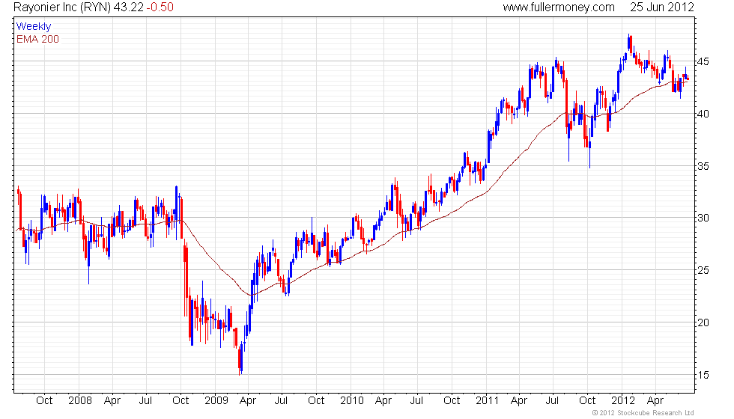Click the red change value -0.50
The image size is (734, 419).
(160, 7)
